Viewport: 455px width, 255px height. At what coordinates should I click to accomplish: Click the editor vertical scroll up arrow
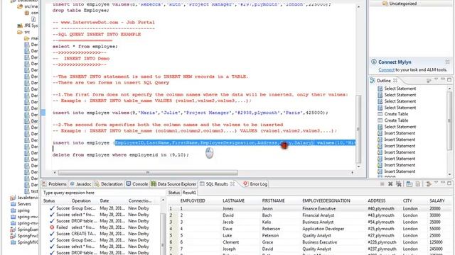coord(358,6)
